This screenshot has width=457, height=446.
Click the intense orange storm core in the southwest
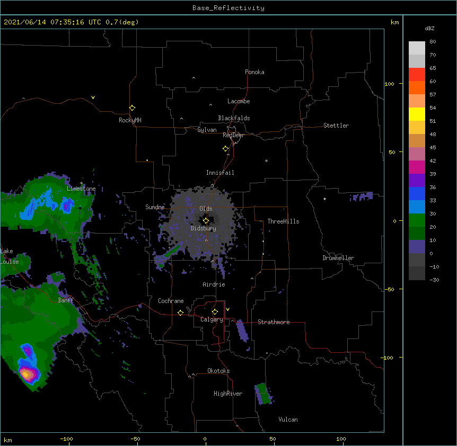[27, 374]
